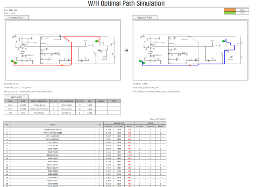Click the Cnt column header

99,125
